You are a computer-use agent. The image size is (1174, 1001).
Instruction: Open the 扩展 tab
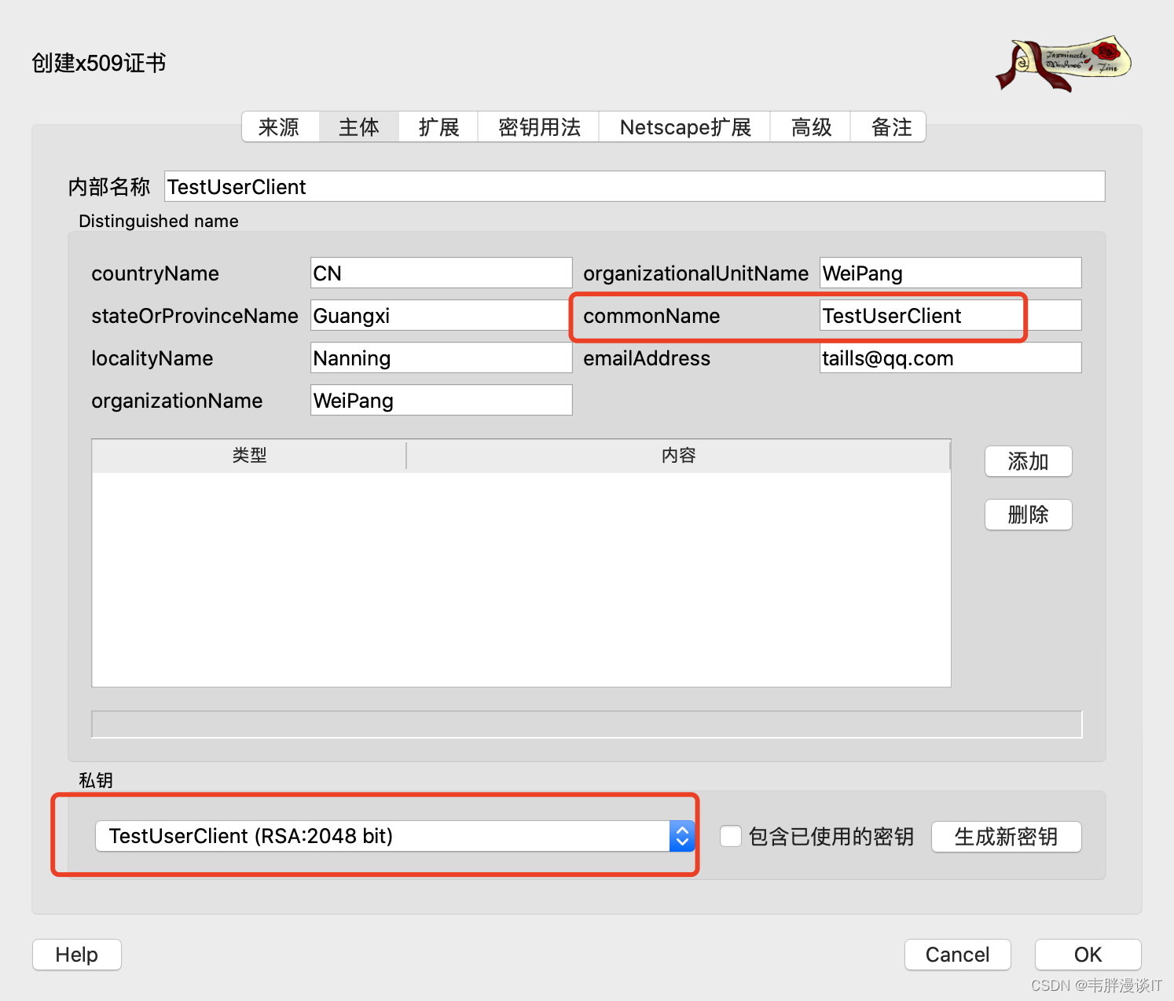point(438,127)
